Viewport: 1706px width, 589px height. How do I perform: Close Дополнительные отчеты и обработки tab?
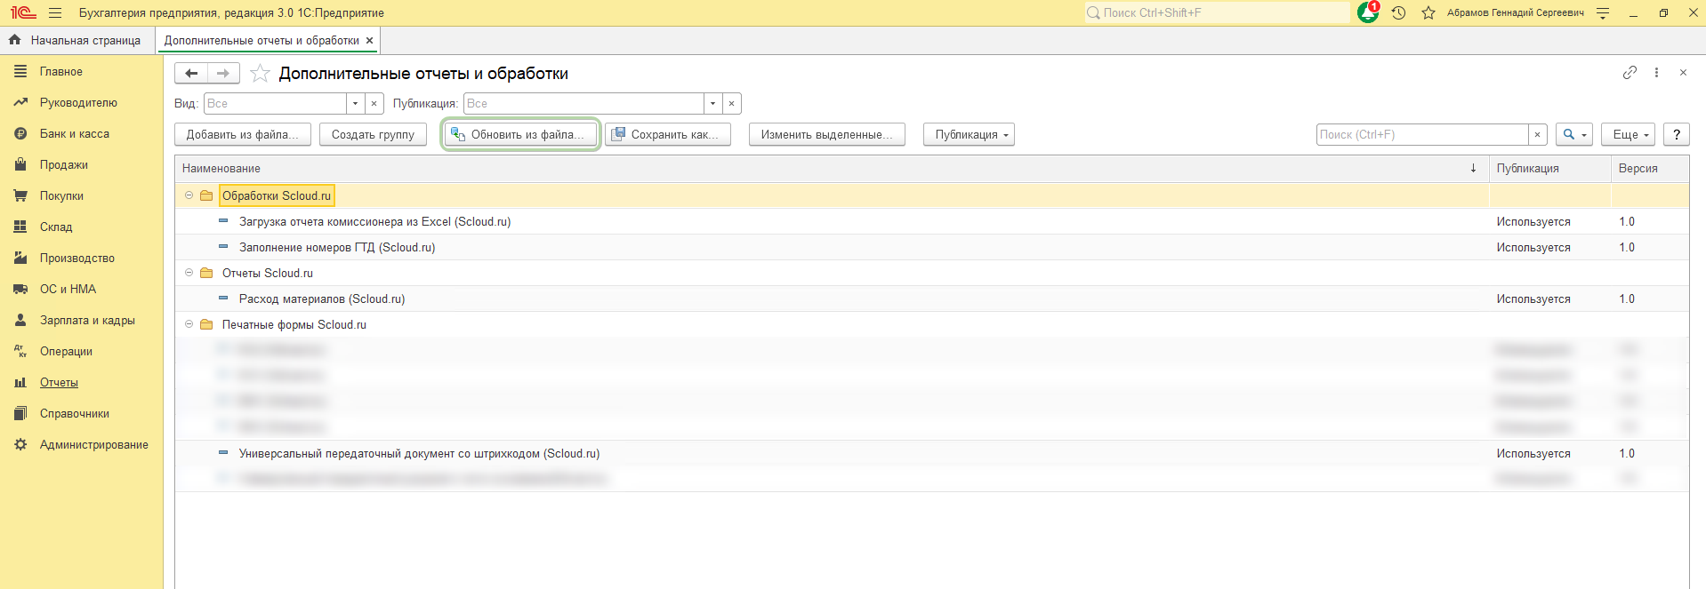click(x=370, y=41)
